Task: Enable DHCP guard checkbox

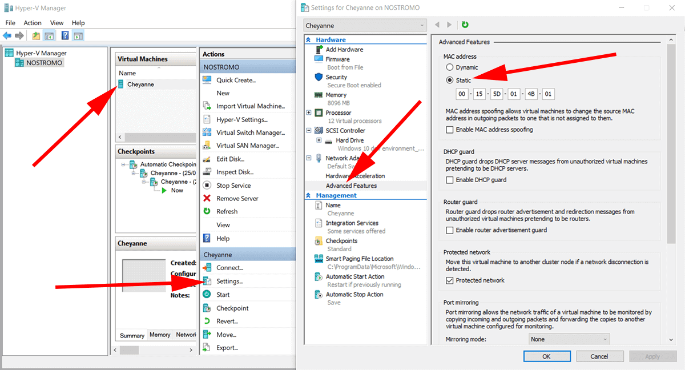Action: pyautogui.click(x=450, y=180)
